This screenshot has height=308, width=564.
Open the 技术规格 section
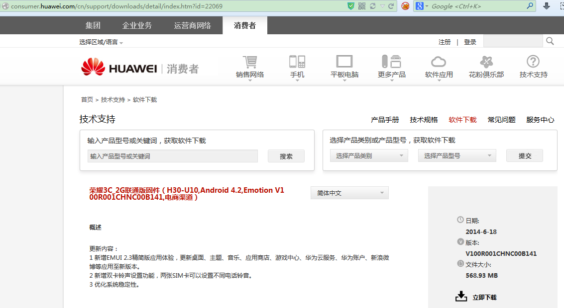click(x=424, y=120)
